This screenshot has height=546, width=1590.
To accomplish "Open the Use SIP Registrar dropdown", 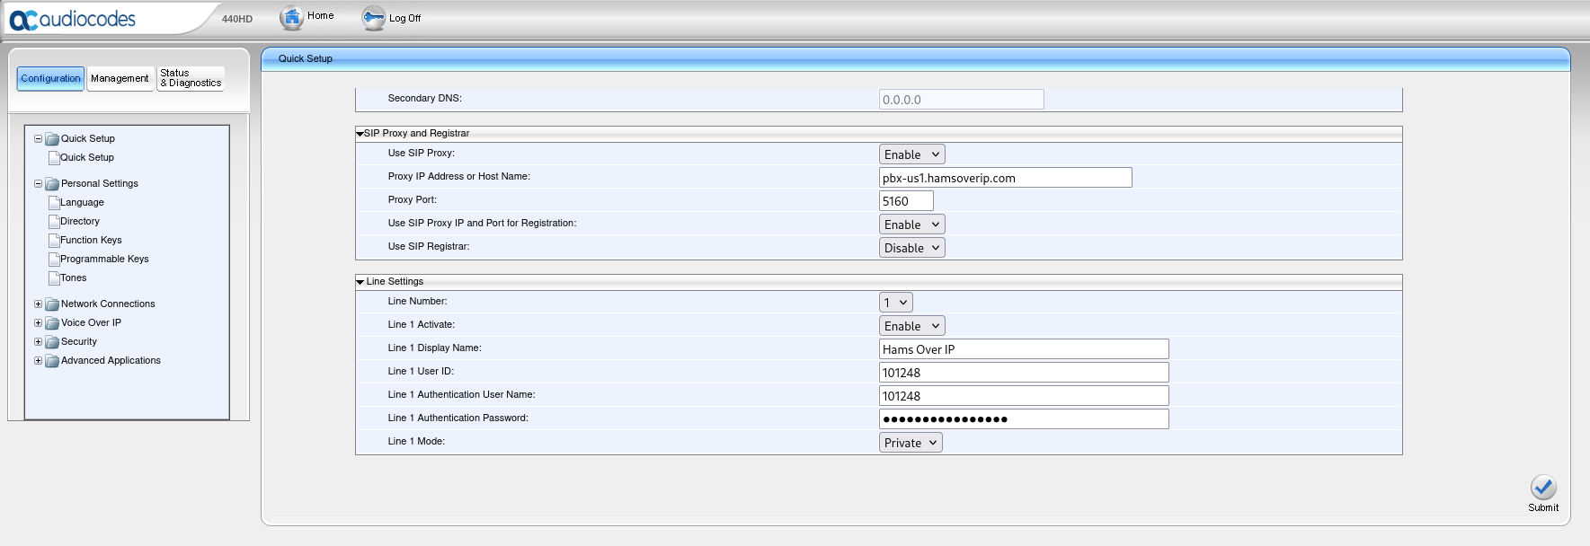I will (911, 248).
